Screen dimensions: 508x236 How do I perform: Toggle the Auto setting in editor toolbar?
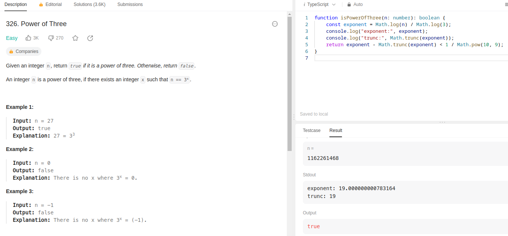(358, 4)
